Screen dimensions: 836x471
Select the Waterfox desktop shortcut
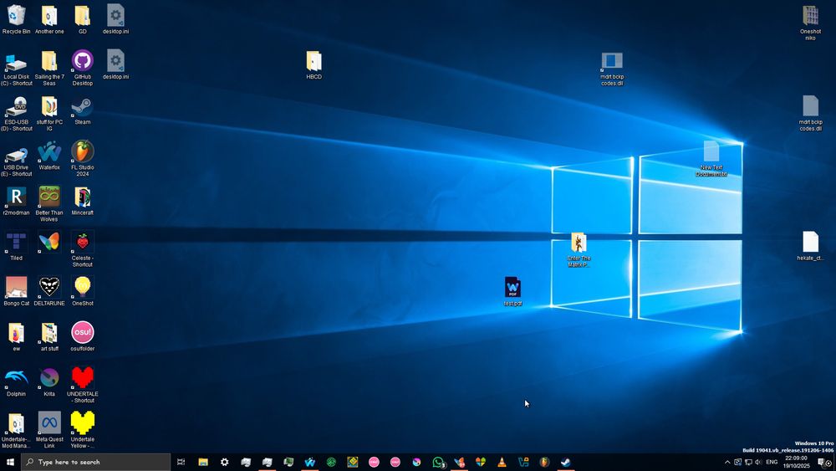point(49,156)
